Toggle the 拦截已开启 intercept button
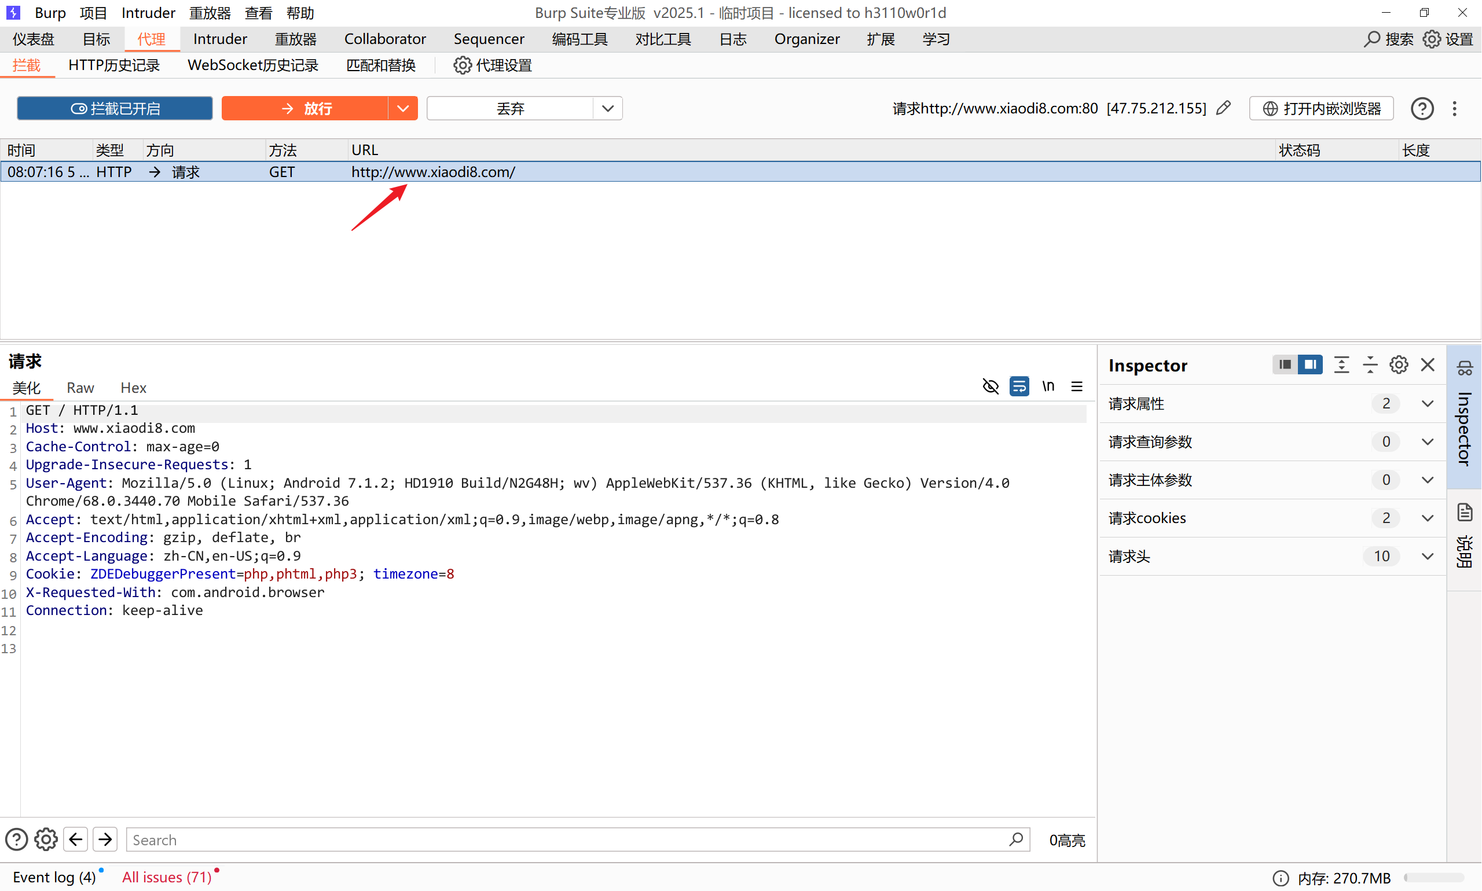This screenshot has width=1482, height=891. tap(115, 109)
